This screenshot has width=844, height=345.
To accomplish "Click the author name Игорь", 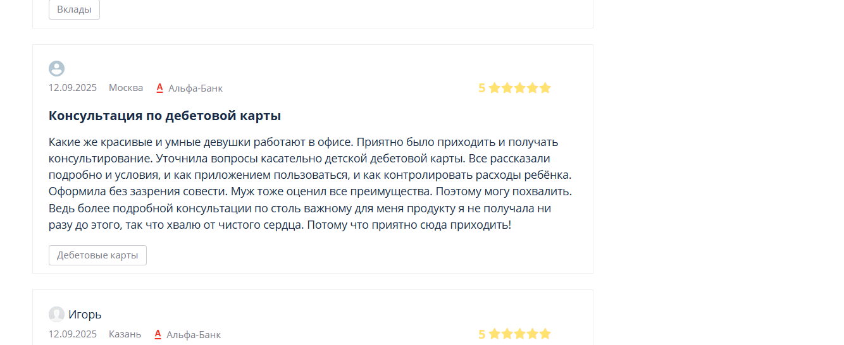I will coord(85,314).
